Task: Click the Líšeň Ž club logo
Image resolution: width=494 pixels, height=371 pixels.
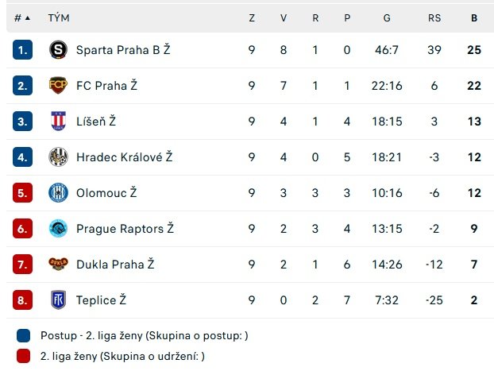Action: coord(58,121)
